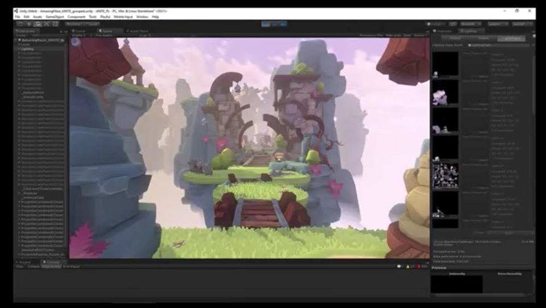The width and height of the screenshot is (546, 308).
Task: Select the Hand tool in toolbar
Action: point(20,24)
